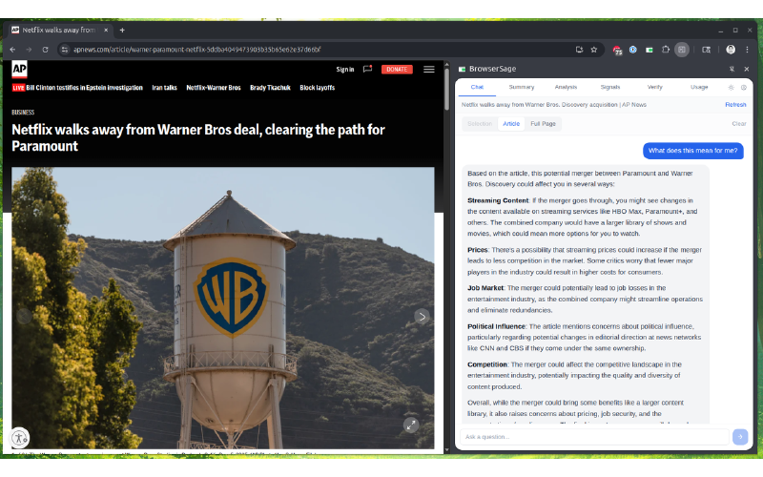The image size is (763, 477).
Task: Open the AP News hamburger menu
Action: 429,69
